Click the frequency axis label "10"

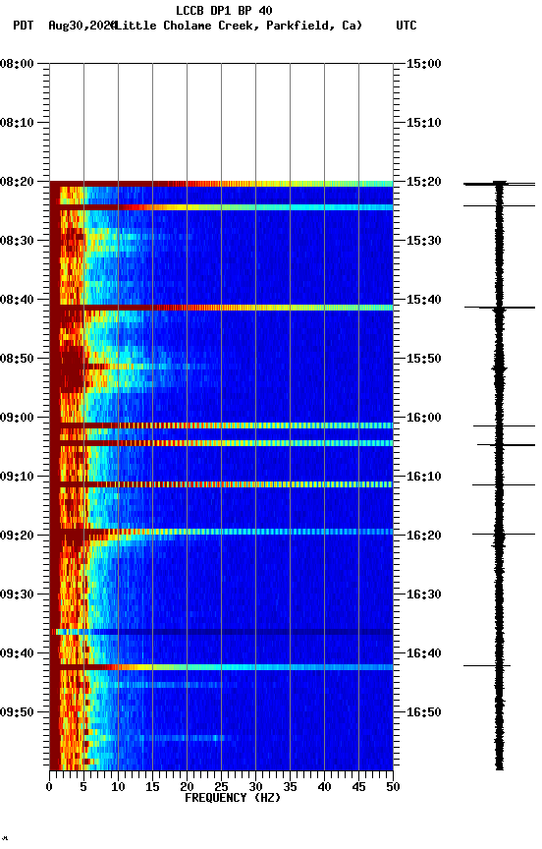coord(118,787)
